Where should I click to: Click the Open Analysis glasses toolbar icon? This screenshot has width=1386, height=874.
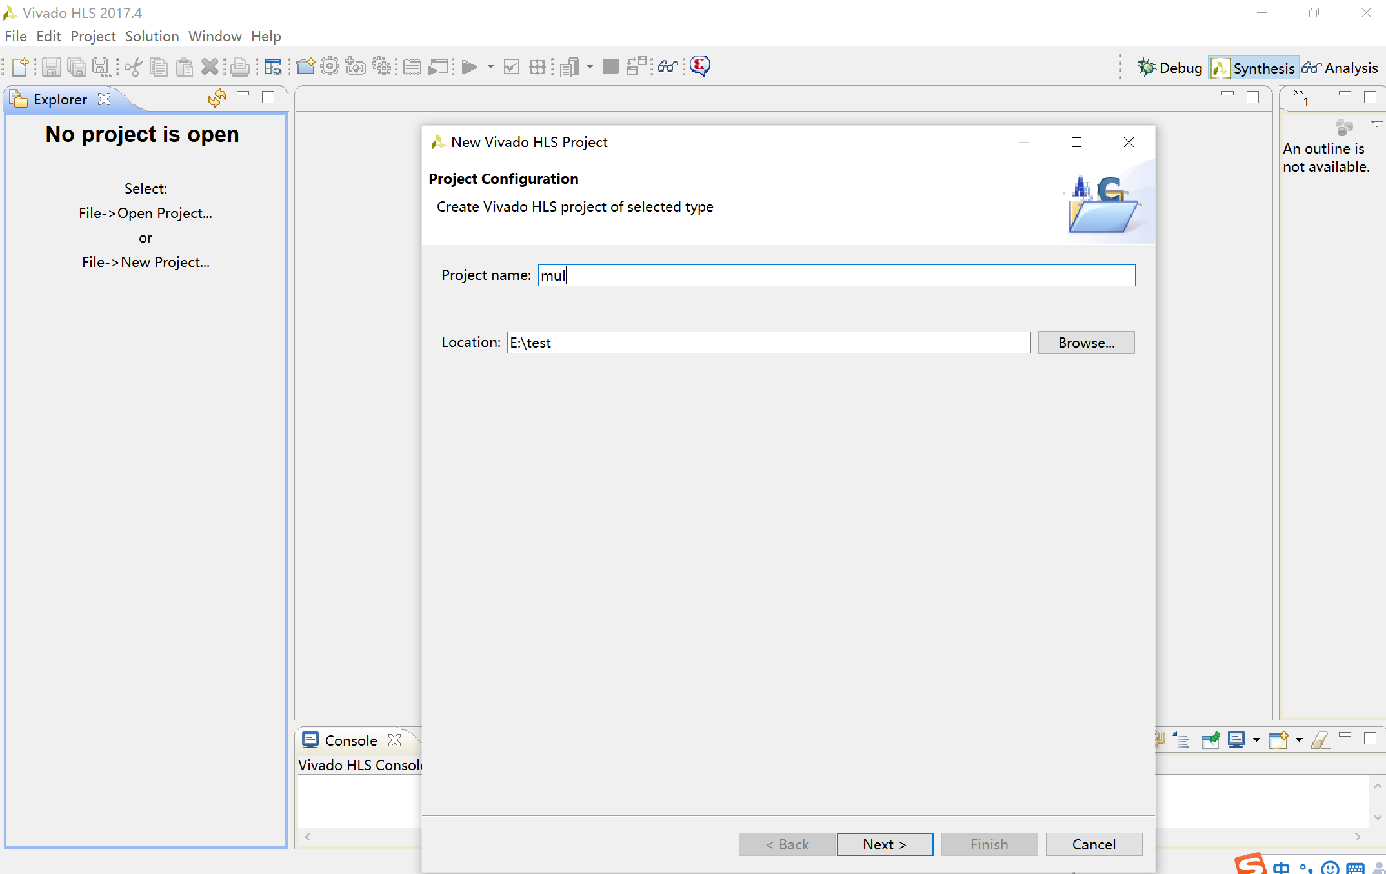pyautogui.click(x=668, y=66)
